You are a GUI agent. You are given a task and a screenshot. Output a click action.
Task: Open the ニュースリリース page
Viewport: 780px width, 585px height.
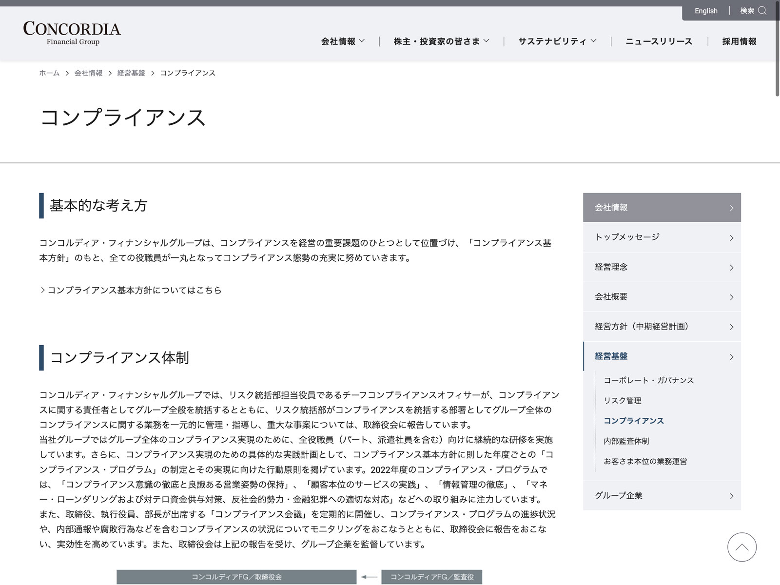pos(659,41)
